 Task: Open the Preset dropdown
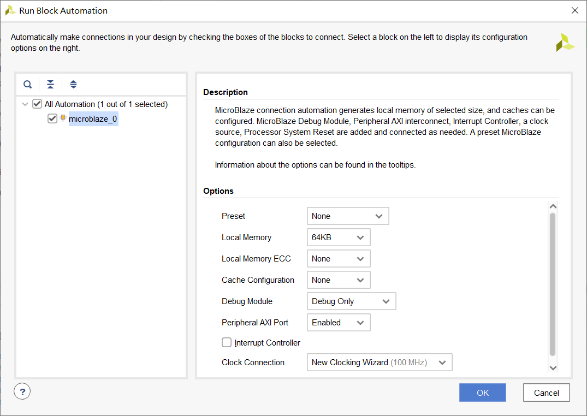coord(348,216)
